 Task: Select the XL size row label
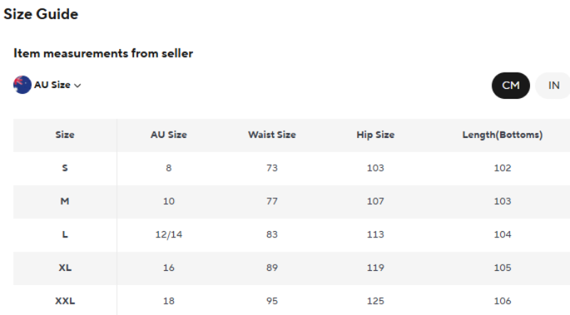(x=65, y=268)
